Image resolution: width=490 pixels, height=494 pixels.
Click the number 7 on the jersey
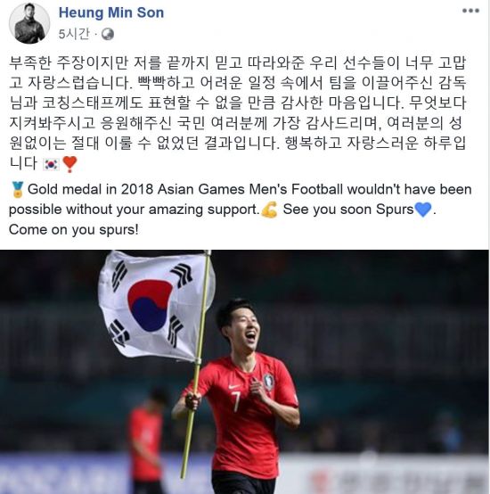click(x=235, y=401)
